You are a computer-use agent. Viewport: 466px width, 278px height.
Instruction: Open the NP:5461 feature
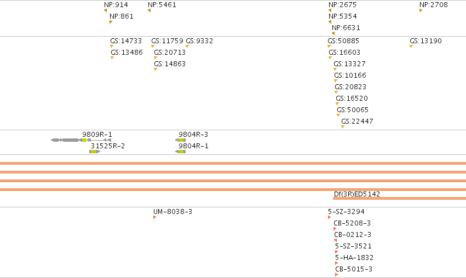point(162,5)
